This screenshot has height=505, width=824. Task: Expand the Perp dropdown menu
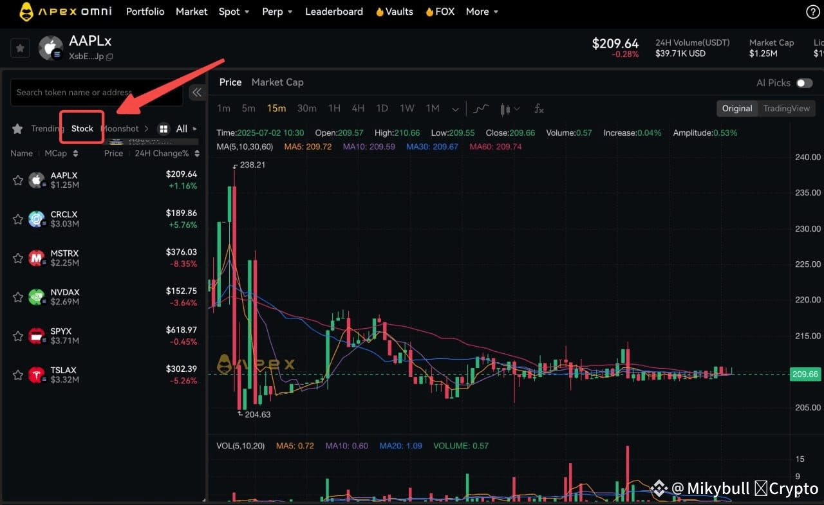277,12
